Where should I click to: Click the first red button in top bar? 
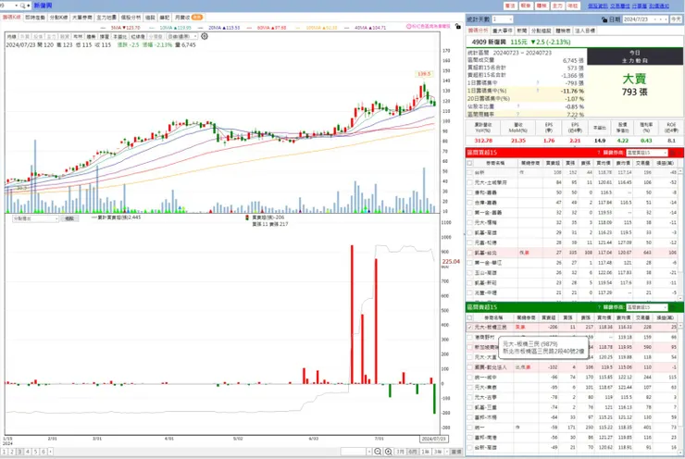tap(510, 6)
